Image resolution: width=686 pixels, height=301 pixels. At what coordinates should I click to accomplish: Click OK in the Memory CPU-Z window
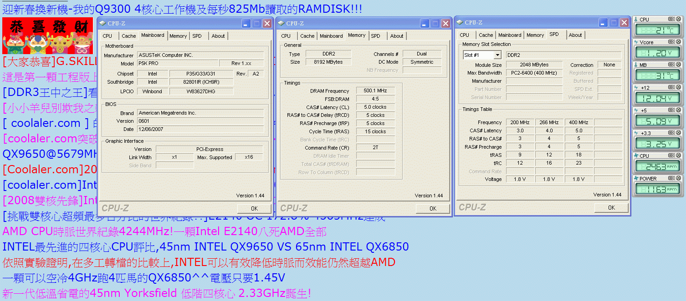[433, 208]
